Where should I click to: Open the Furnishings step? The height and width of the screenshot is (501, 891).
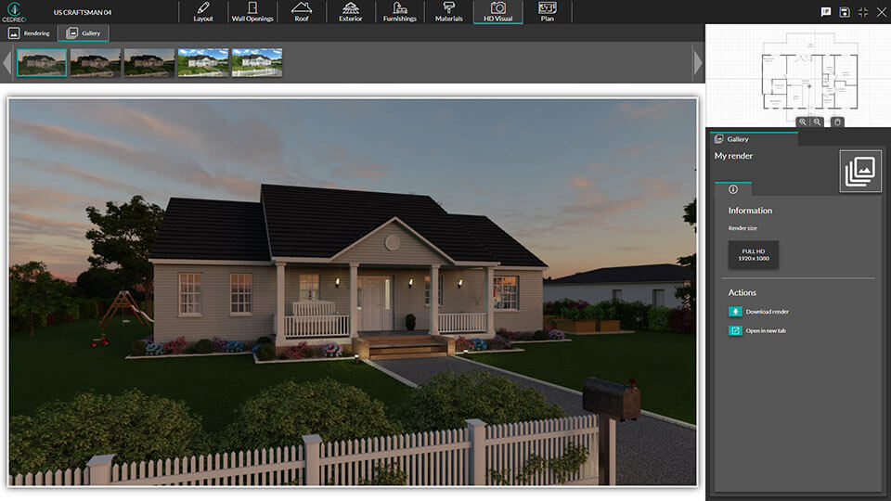click(399, 12)
